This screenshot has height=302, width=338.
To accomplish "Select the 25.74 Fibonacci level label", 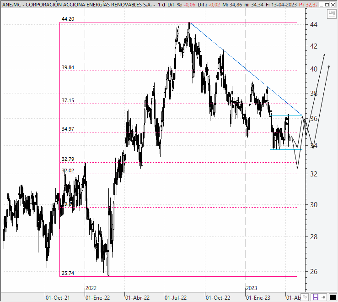I will [x=68, y=273].
